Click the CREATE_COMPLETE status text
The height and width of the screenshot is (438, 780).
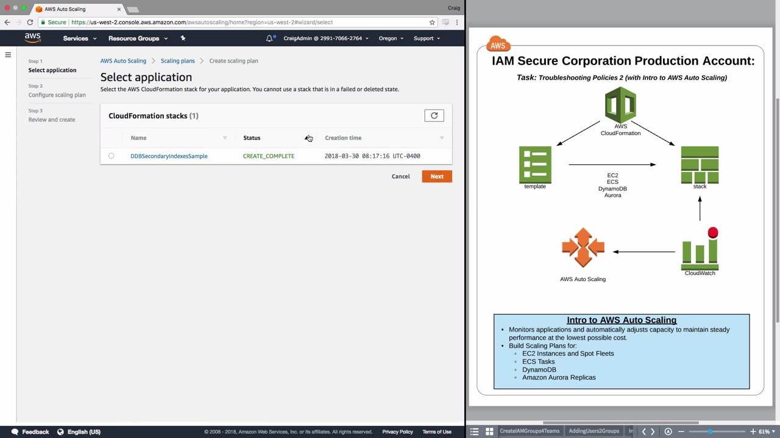pos(269,156)
